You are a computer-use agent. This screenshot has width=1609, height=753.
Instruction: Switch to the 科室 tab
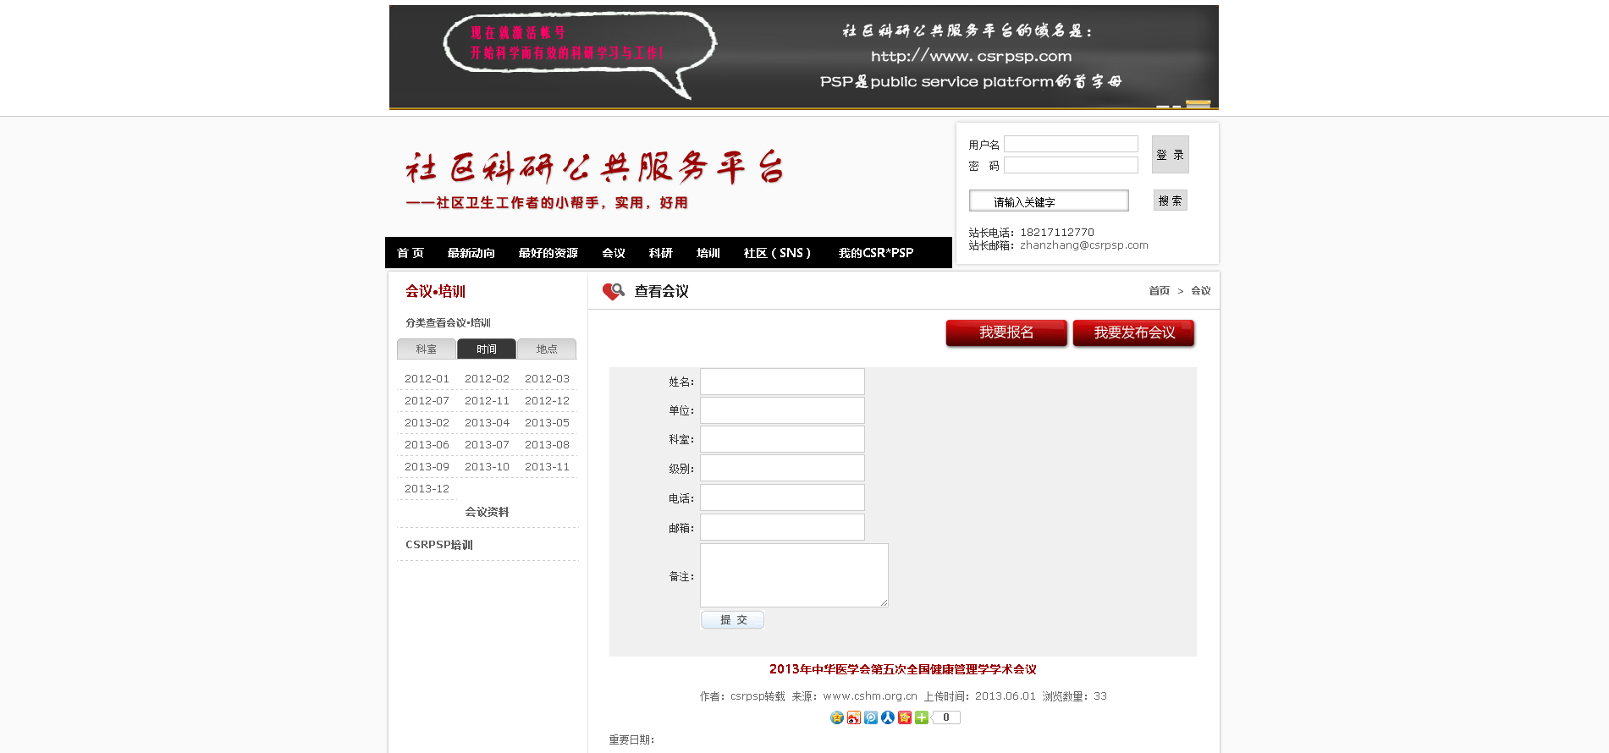(427, 349)
